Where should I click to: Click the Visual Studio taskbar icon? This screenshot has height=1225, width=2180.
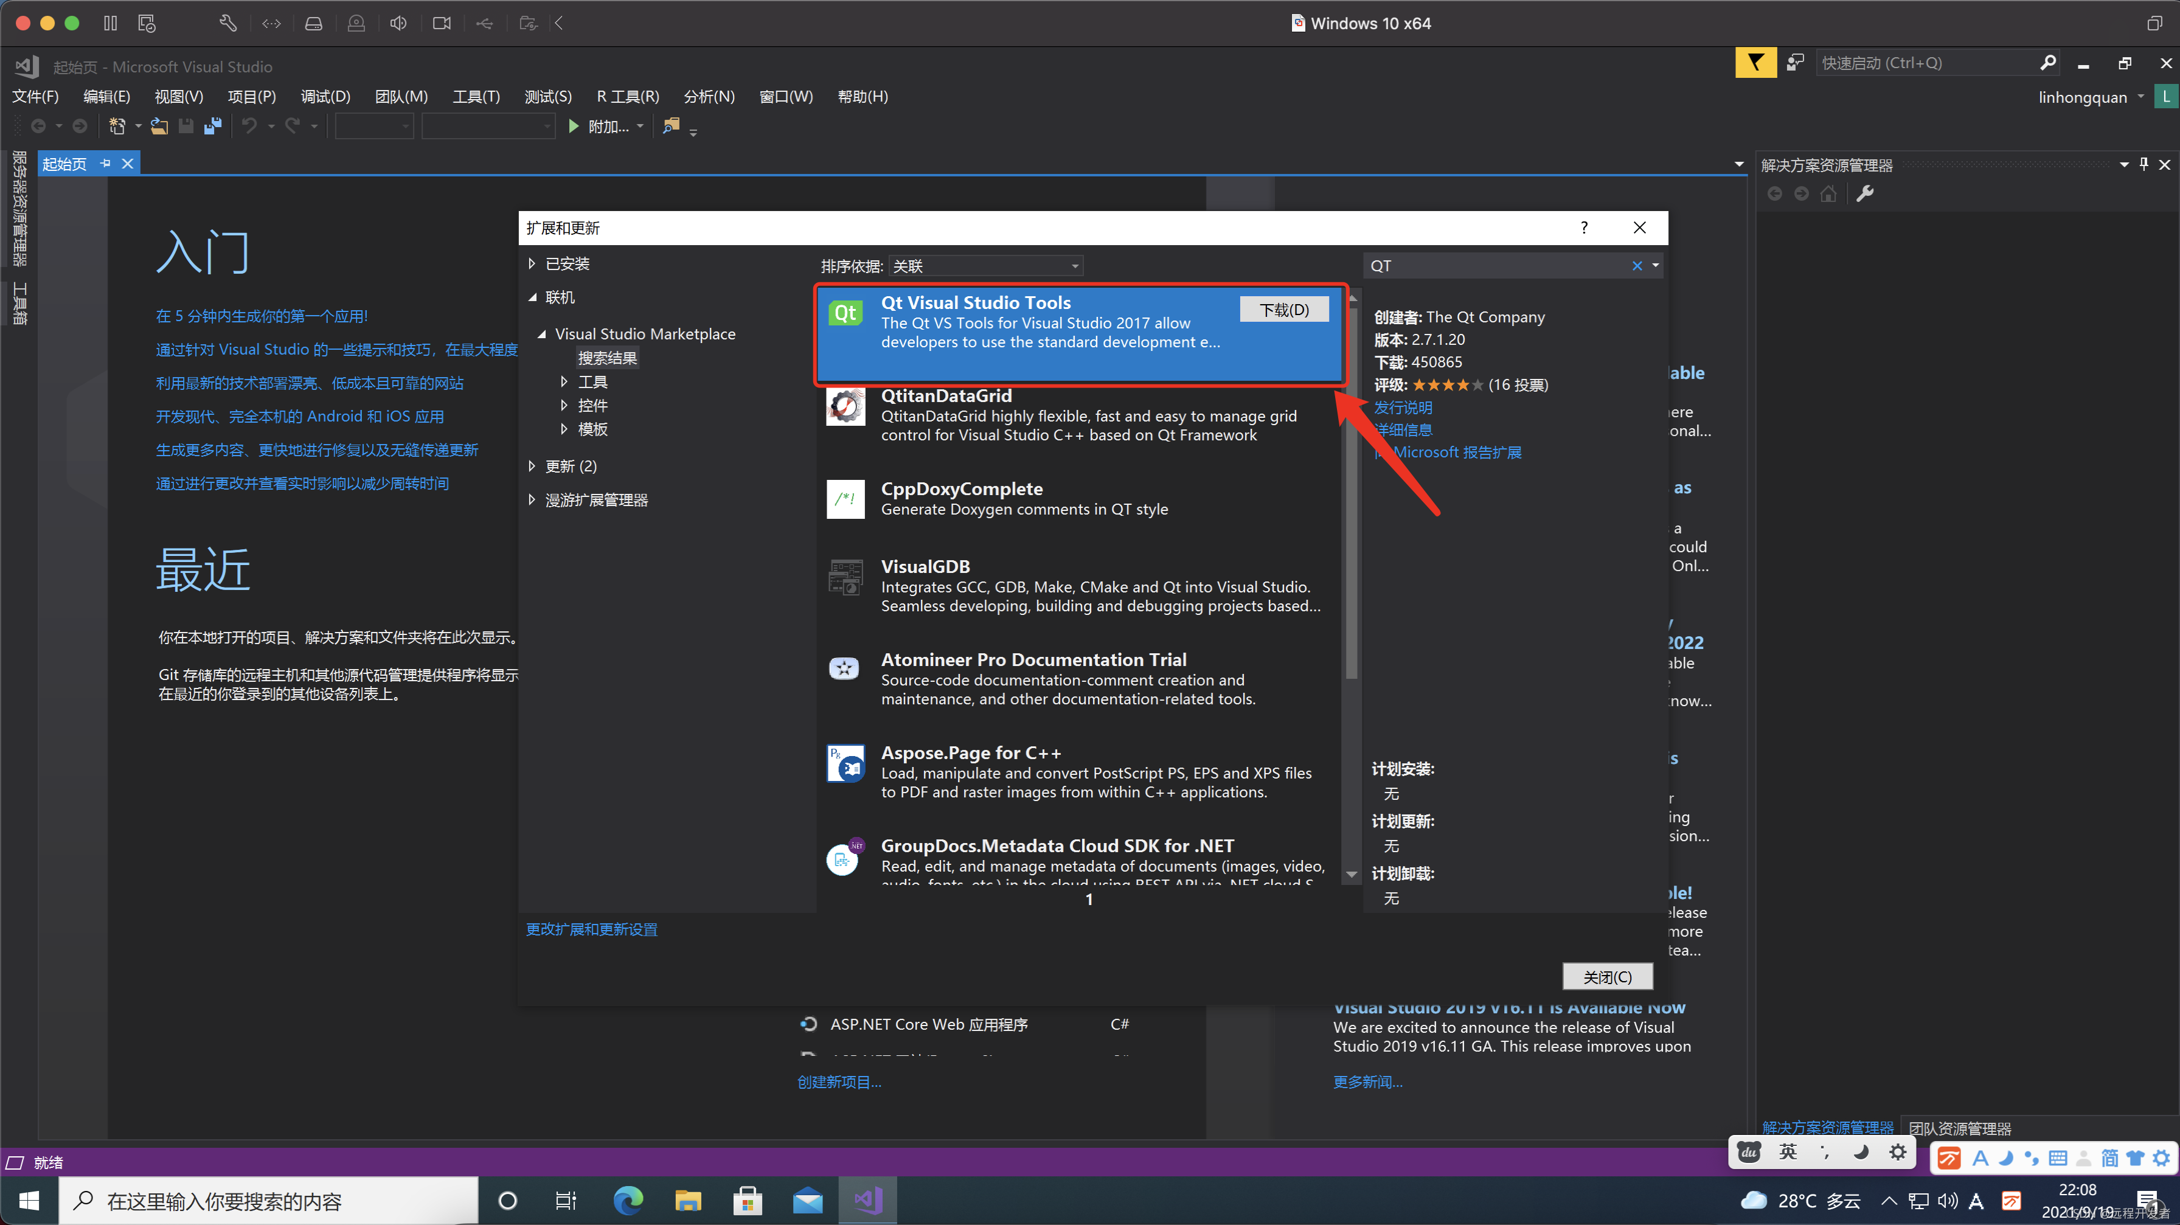(868, 1199)
